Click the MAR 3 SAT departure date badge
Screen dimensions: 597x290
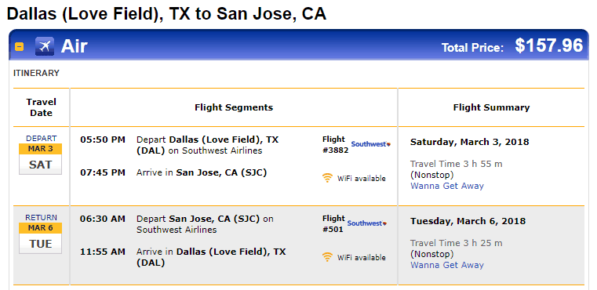(x=40, y=159)
